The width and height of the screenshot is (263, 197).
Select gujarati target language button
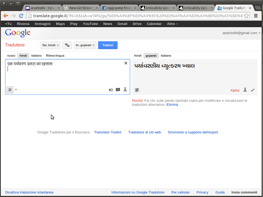point(151,55)
